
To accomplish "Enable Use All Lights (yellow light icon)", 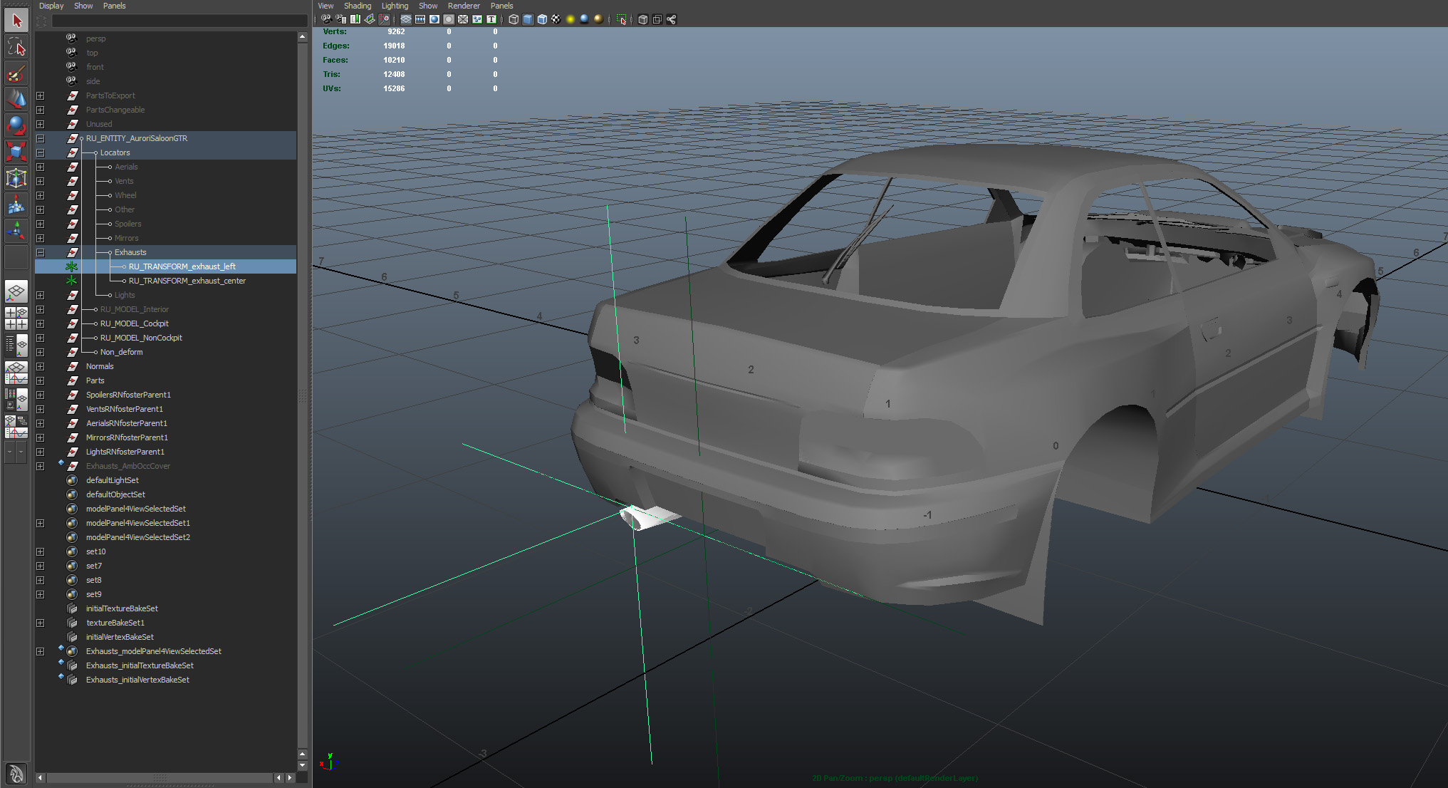I will pyautogui.click(x=570, y=19).
